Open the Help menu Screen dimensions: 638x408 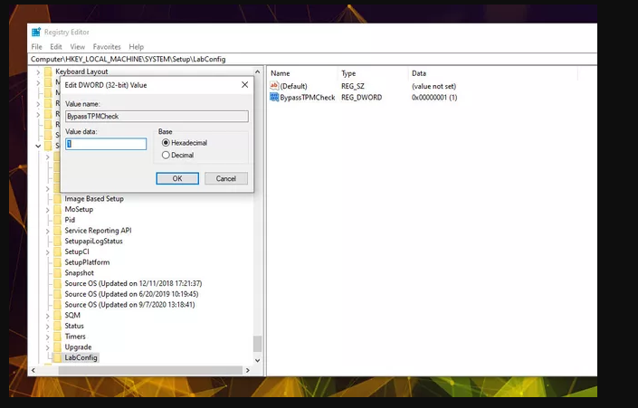pos(137,47)
